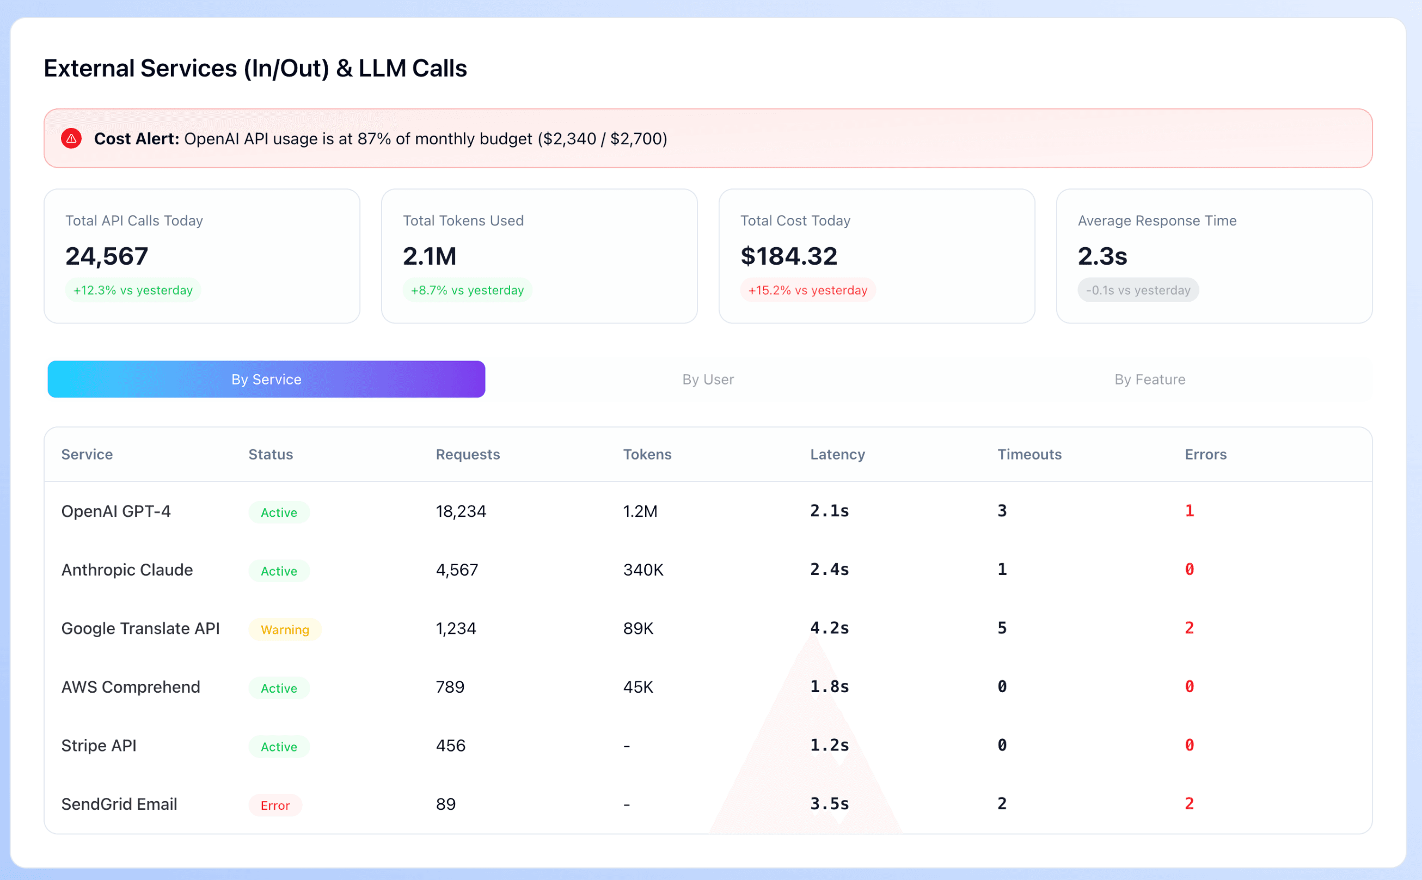The image size is (1422, 880).
Task: Sort the table by the Errors column
Action: click(1205, 455)
